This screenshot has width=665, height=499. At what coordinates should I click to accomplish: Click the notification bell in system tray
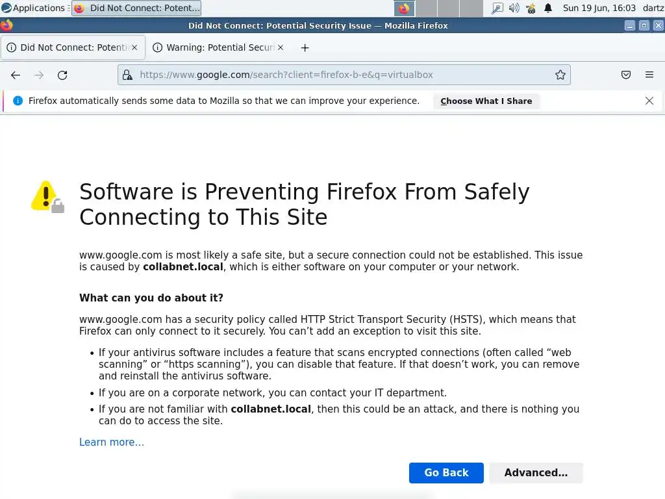pos(548,8)
